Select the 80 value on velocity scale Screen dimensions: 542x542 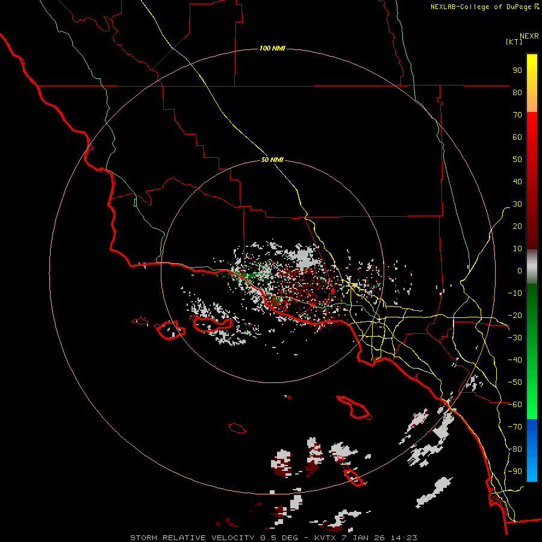coord(517,92)
